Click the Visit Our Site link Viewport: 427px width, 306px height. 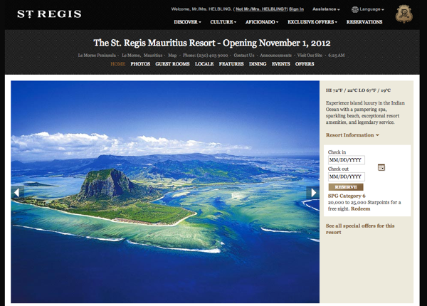click(310, 56)
